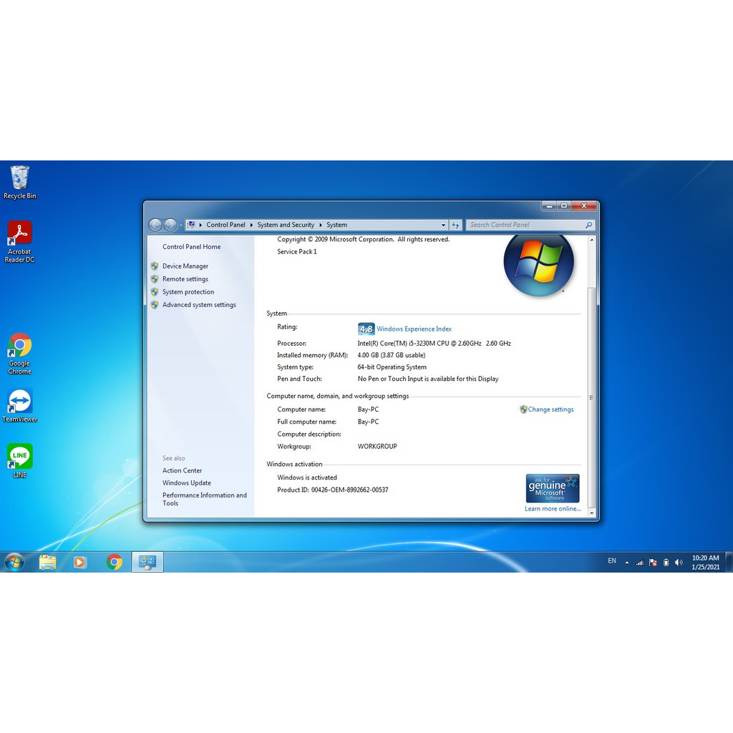
Task: Open Device Manager from the sidebar
Action: (x=185, y=266)
